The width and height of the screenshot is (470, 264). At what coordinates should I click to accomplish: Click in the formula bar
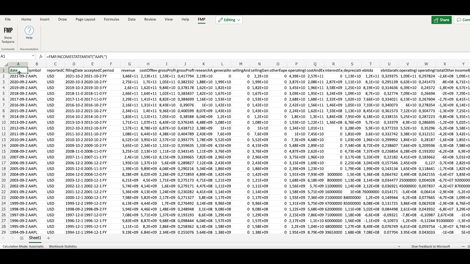click(x=257, y=56)
